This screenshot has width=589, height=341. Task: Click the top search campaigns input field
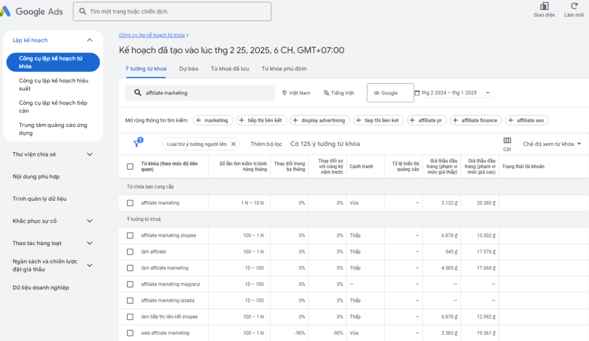point(172,12)
